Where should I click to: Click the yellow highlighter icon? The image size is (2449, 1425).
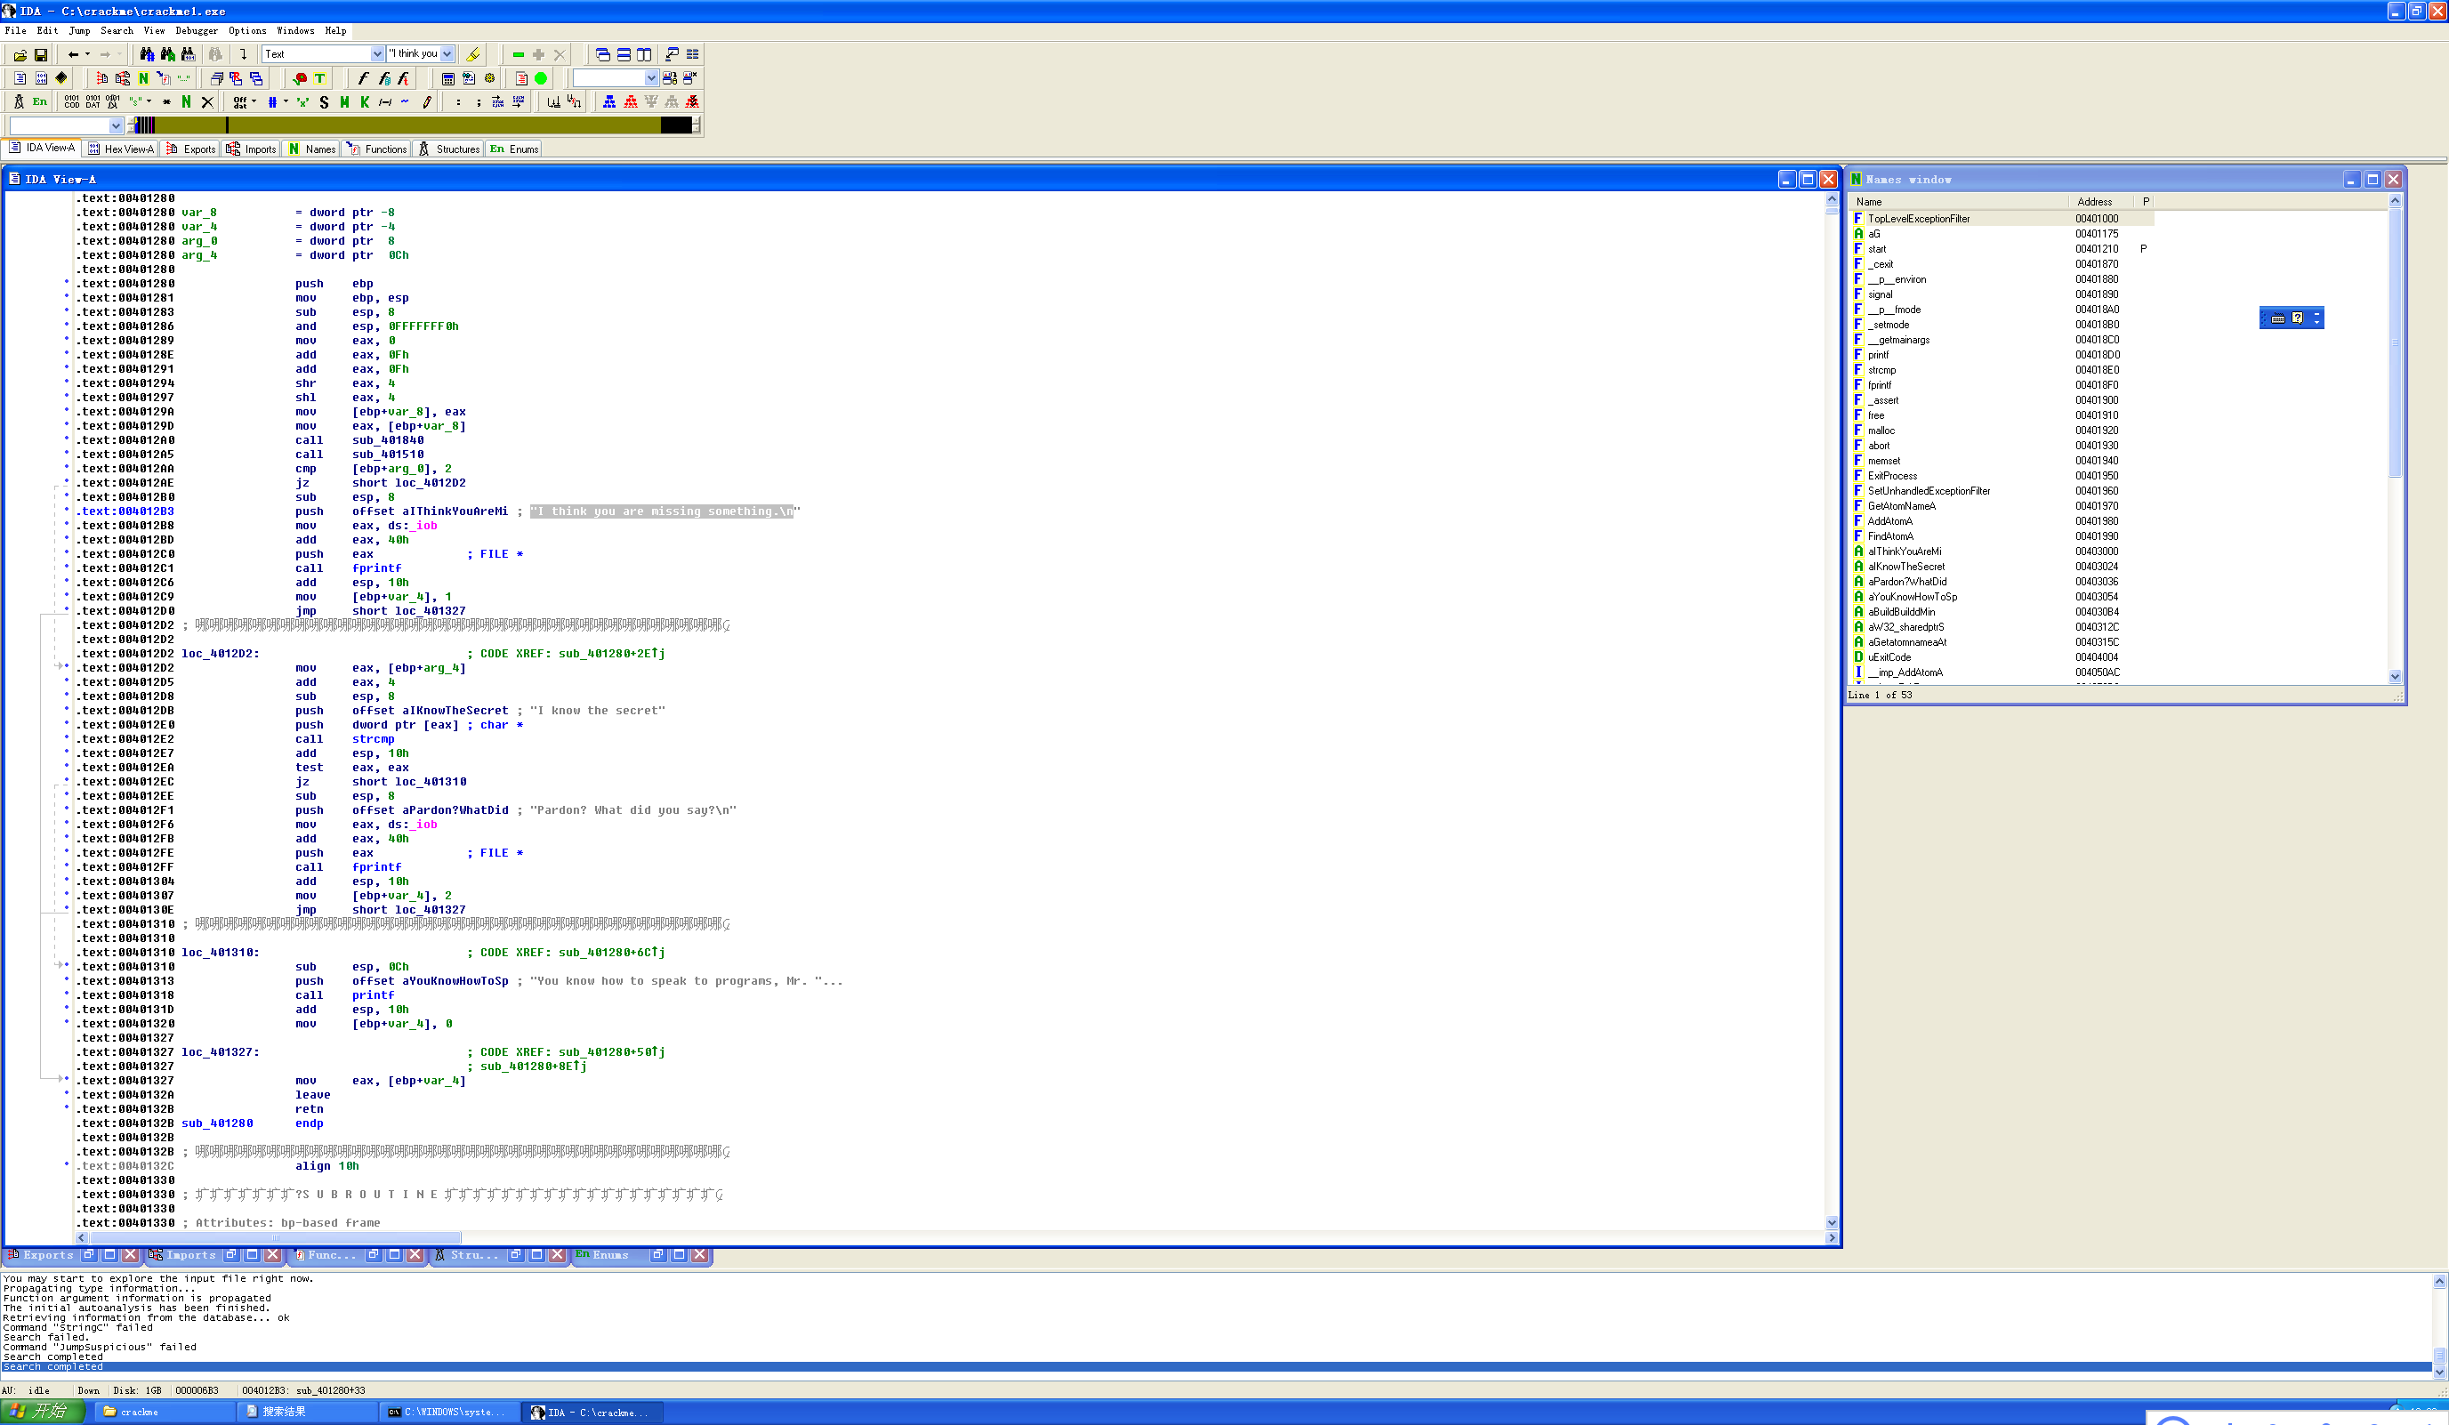[x=473, y=54]
